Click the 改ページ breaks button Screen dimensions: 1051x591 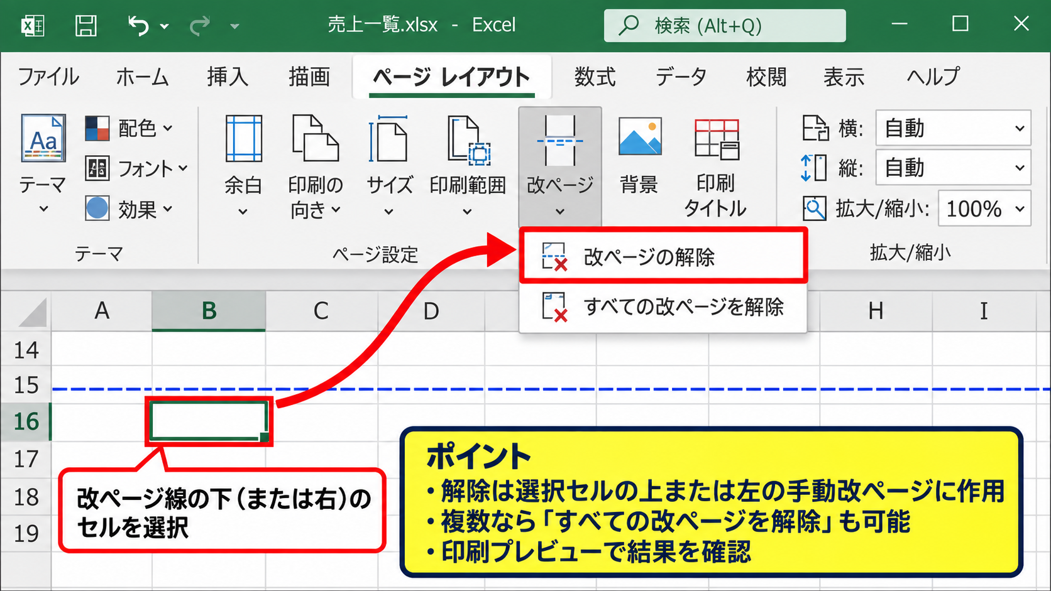pyautogui.click(x=560, y=166)
